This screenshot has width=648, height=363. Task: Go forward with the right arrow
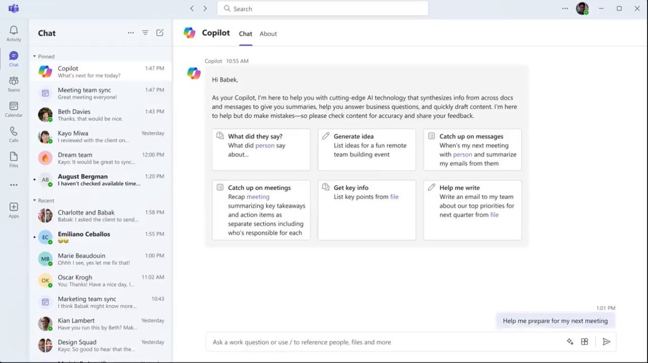pyautogui.click(x=205, y=9)
